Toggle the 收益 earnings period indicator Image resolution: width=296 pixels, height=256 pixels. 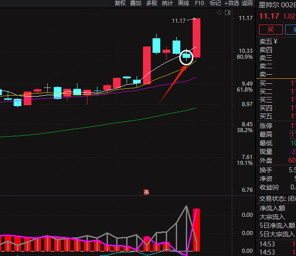click(276, 187)
